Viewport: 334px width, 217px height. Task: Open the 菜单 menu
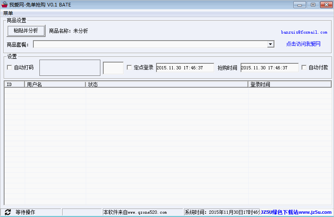point(8,13)
